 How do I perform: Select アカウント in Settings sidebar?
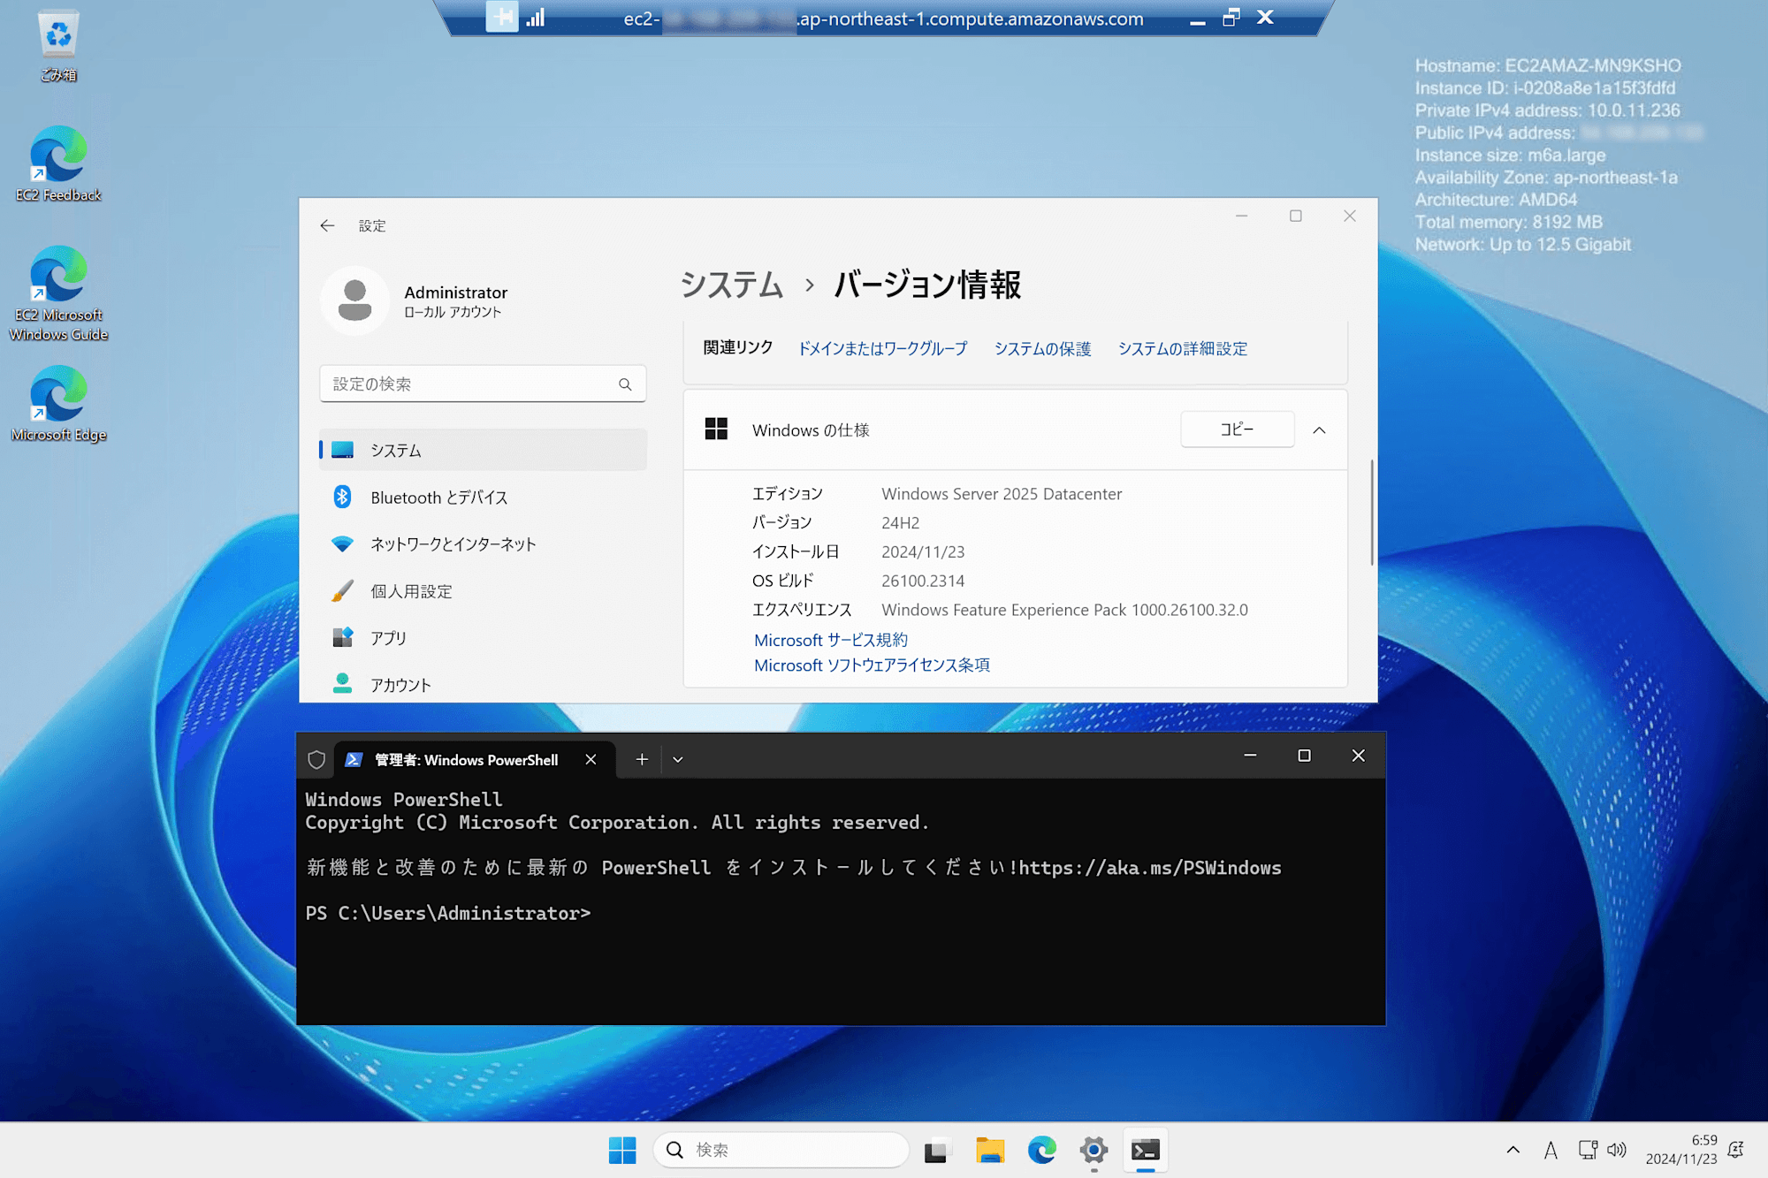pos(483,684)
